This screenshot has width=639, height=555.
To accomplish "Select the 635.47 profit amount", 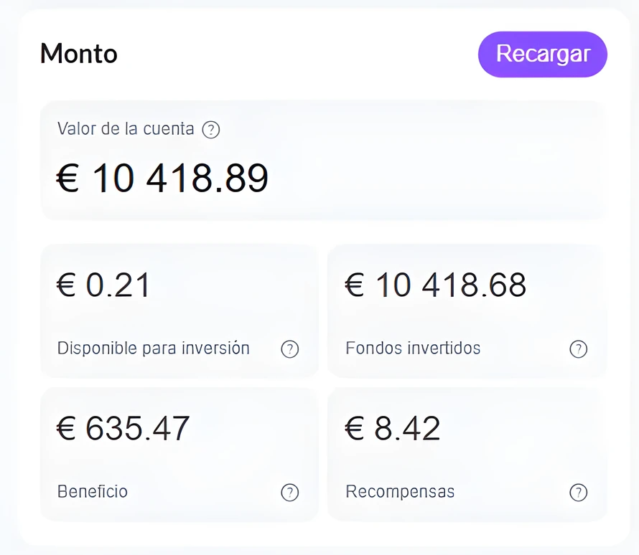I will (x=138, y=429).
